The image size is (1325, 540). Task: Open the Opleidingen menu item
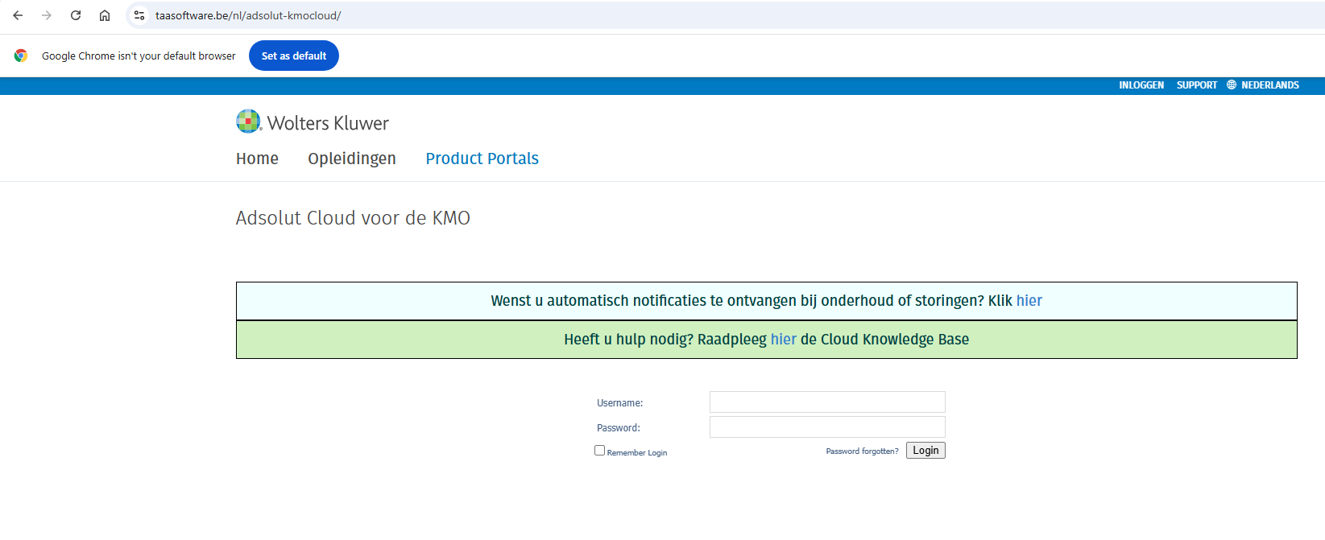pyautogui.click(x=352, y=159)
